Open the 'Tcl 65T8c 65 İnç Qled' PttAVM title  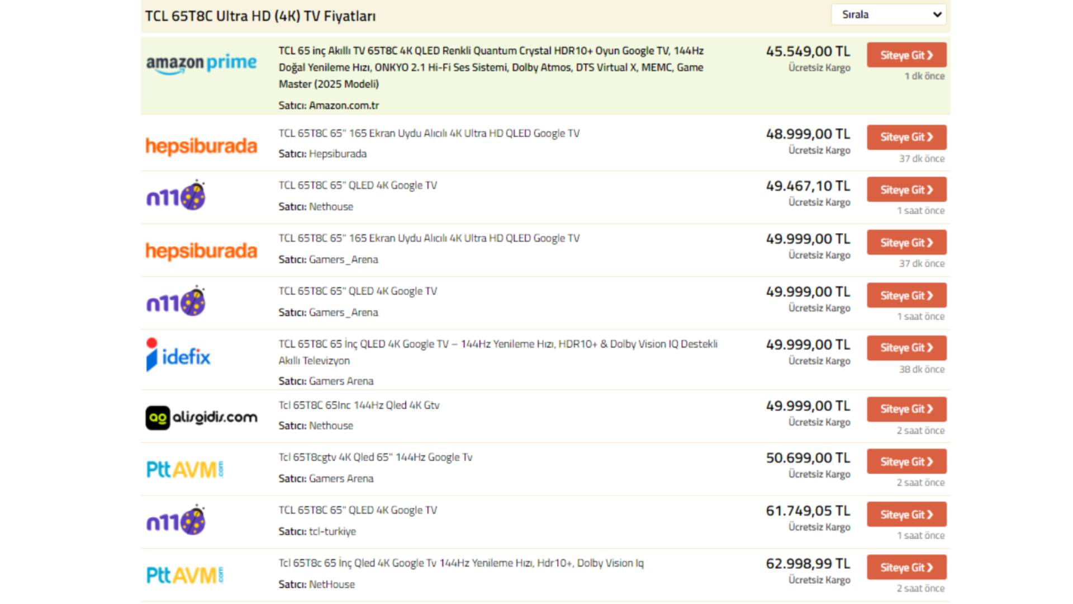(461, 563)
